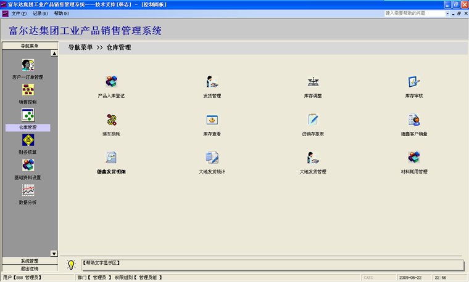
Task: Click the 帮助文字显示区 text area
Action: [272, 265]
